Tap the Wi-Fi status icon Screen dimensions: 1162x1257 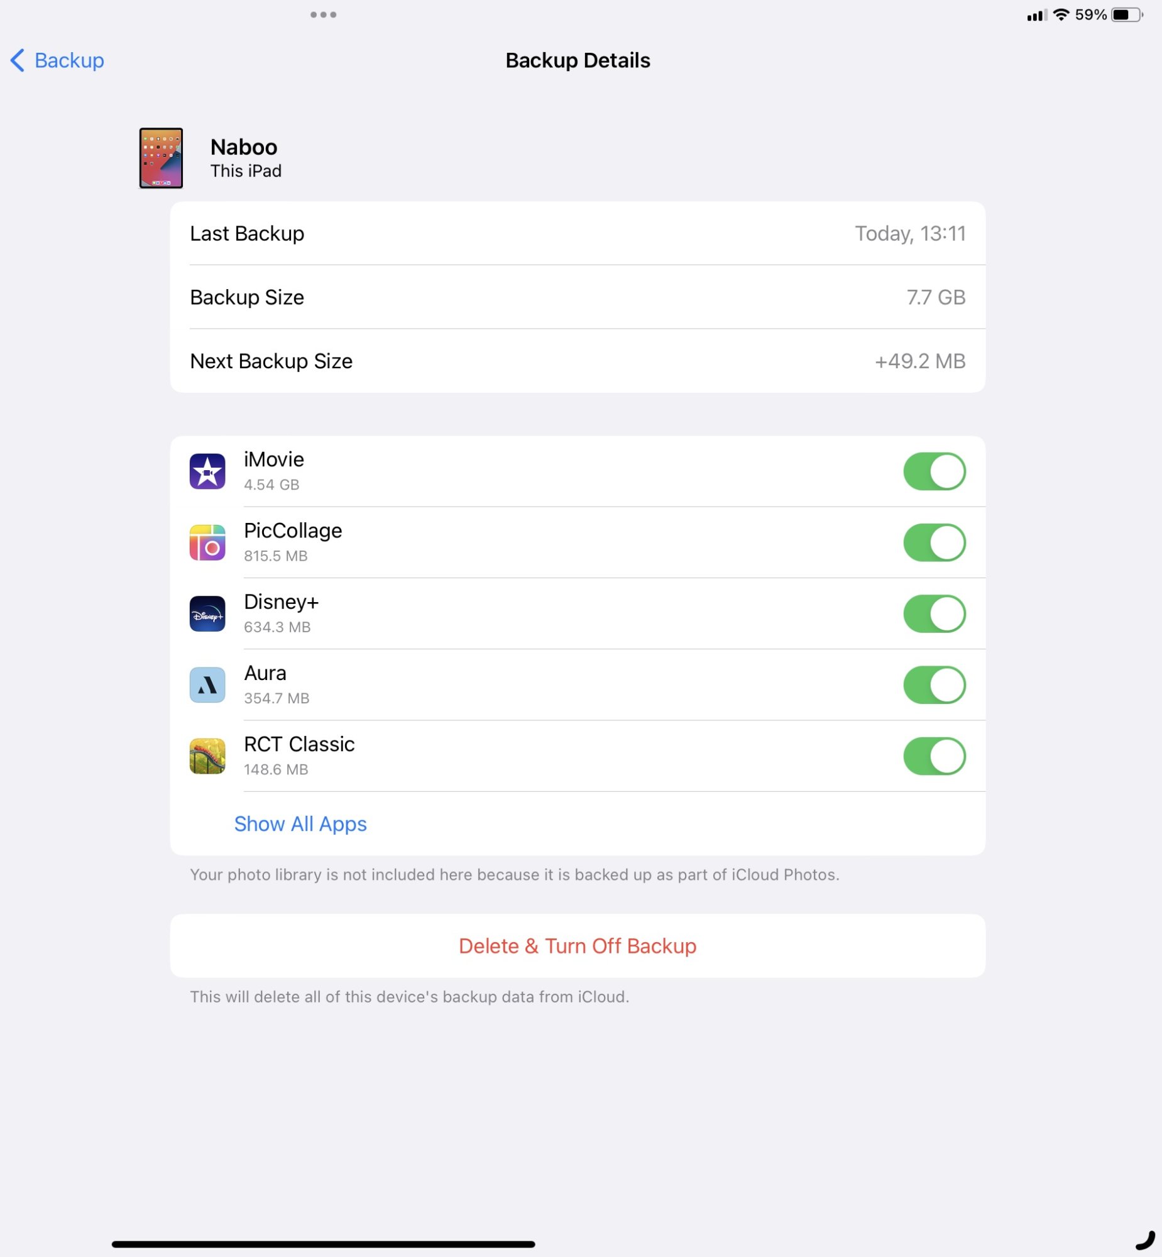tap(1061, 14)
